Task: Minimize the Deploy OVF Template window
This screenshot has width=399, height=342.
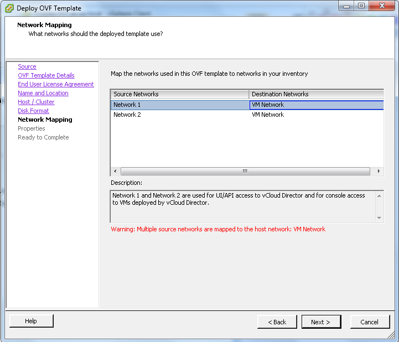Action: (346, 6)
